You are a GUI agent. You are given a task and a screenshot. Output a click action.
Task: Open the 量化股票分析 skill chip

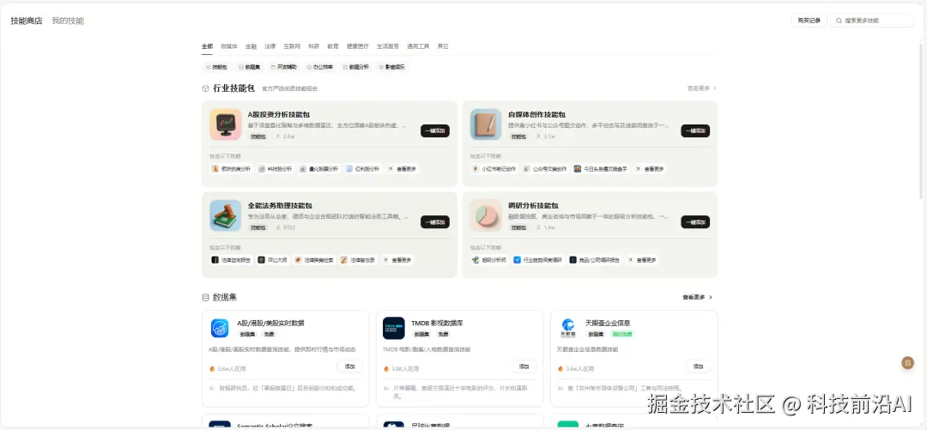pyautogui.click(x=318, y=168)
